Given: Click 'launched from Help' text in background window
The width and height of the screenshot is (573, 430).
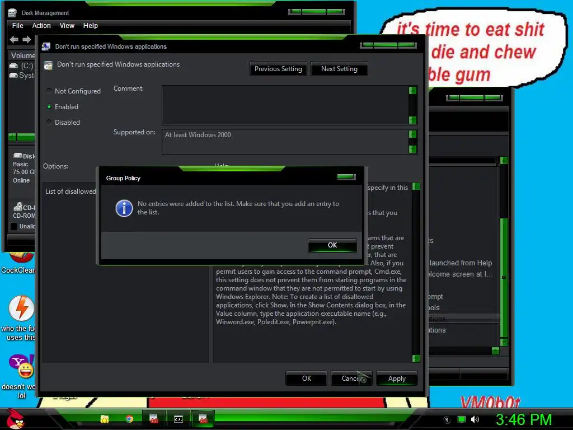Looking at the screenshot, I should (461, 263).
